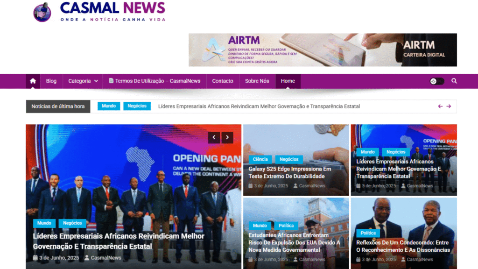Click the Política tag on Estudantes Africanos card
The height and width of the screenshot is (269, 478).
[286, 226]
